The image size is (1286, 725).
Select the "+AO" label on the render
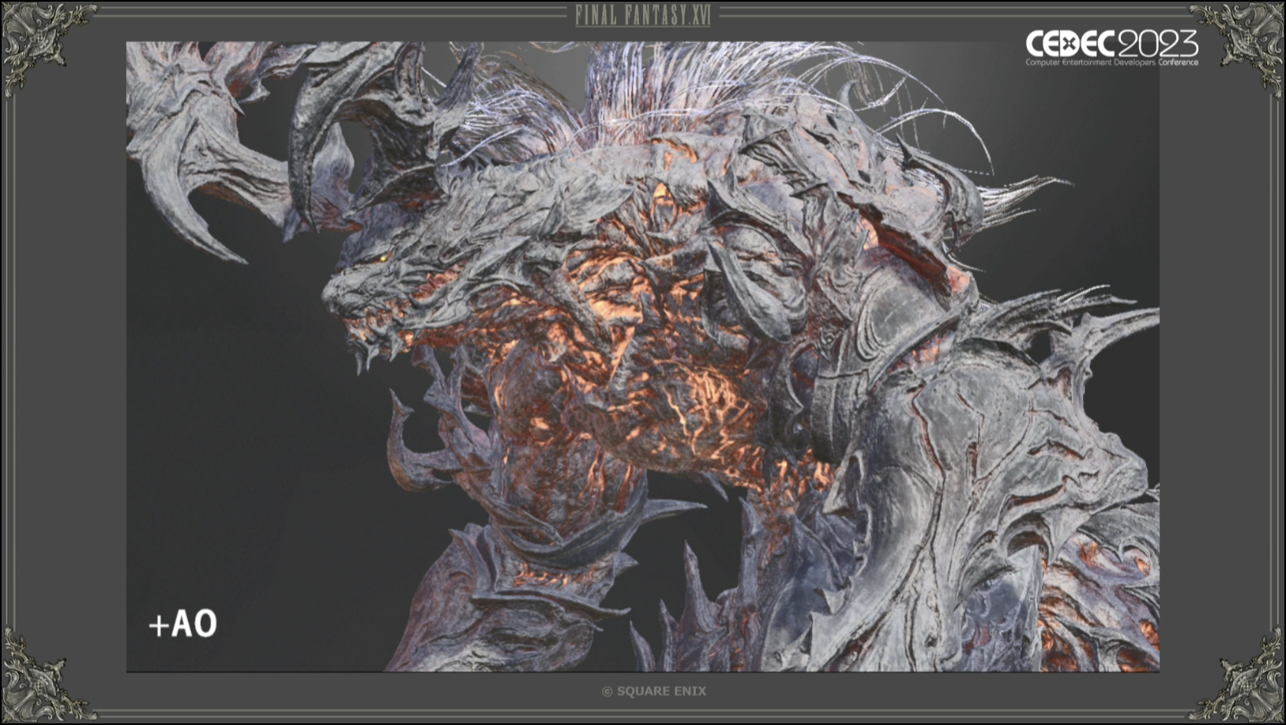(x=183, y=623)
